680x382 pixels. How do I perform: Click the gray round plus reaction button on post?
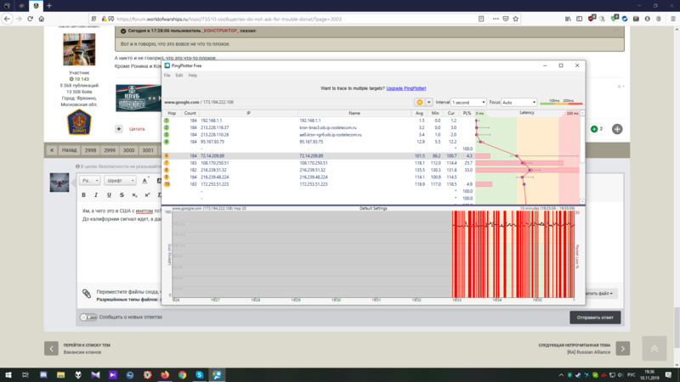[x=617, y=129]
